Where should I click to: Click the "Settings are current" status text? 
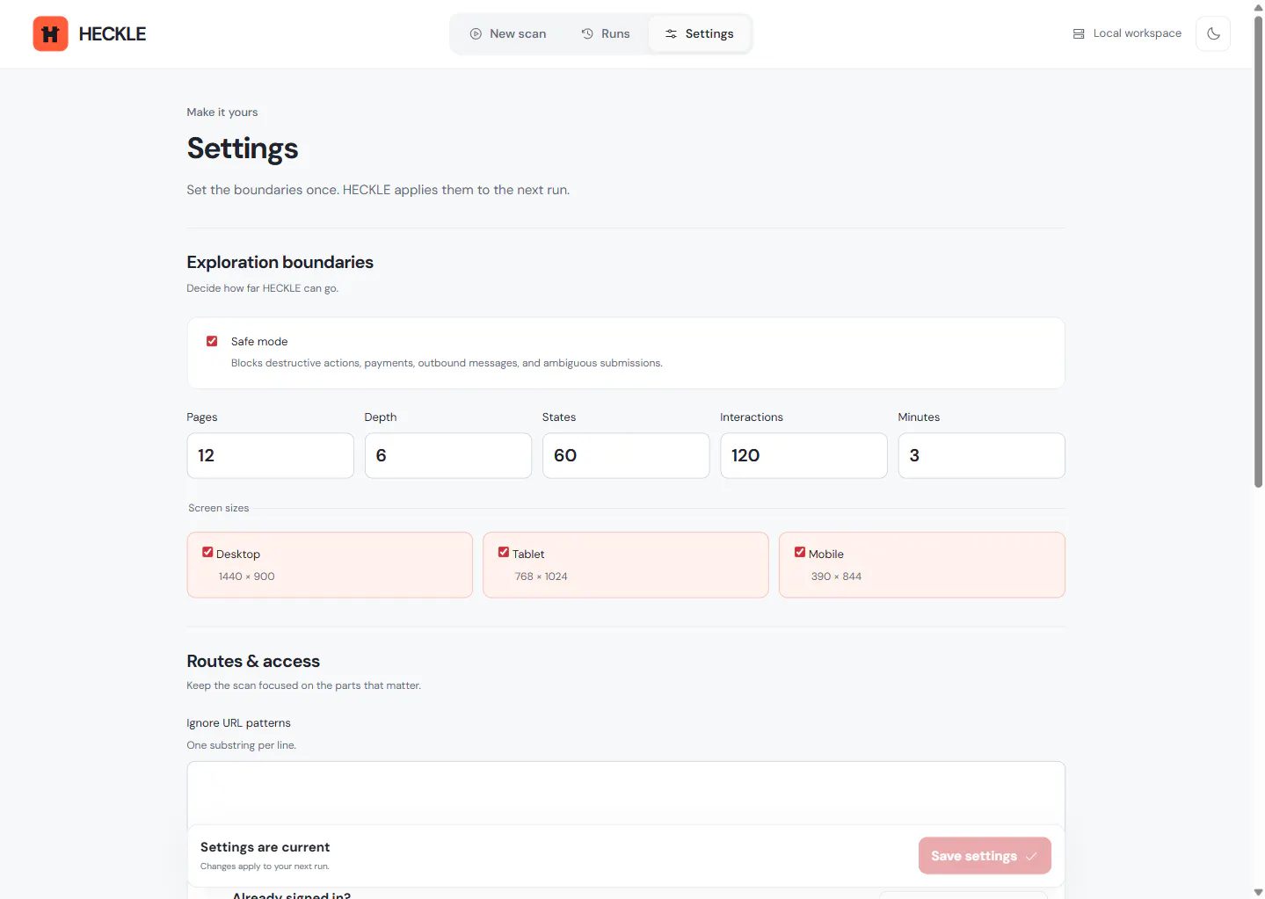[x=265, y=847]
